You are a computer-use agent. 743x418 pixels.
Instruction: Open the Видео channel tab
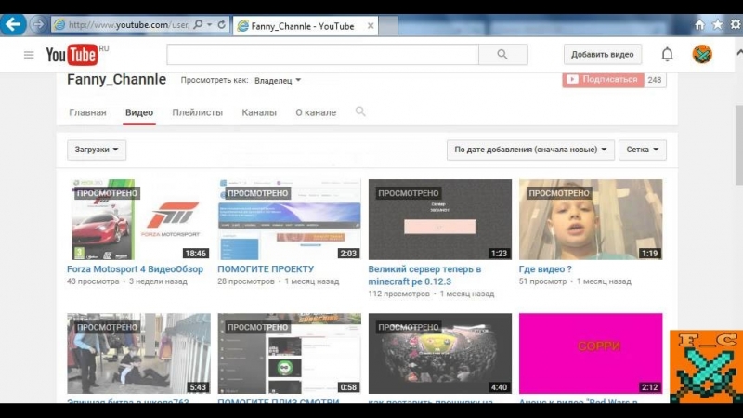[139, 112]
